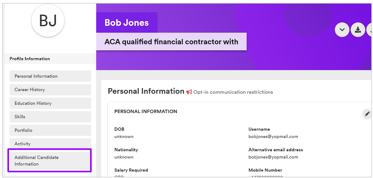Click the alternative email address value
This screenshot has width=373, height=178.
(x=273, y=157)
